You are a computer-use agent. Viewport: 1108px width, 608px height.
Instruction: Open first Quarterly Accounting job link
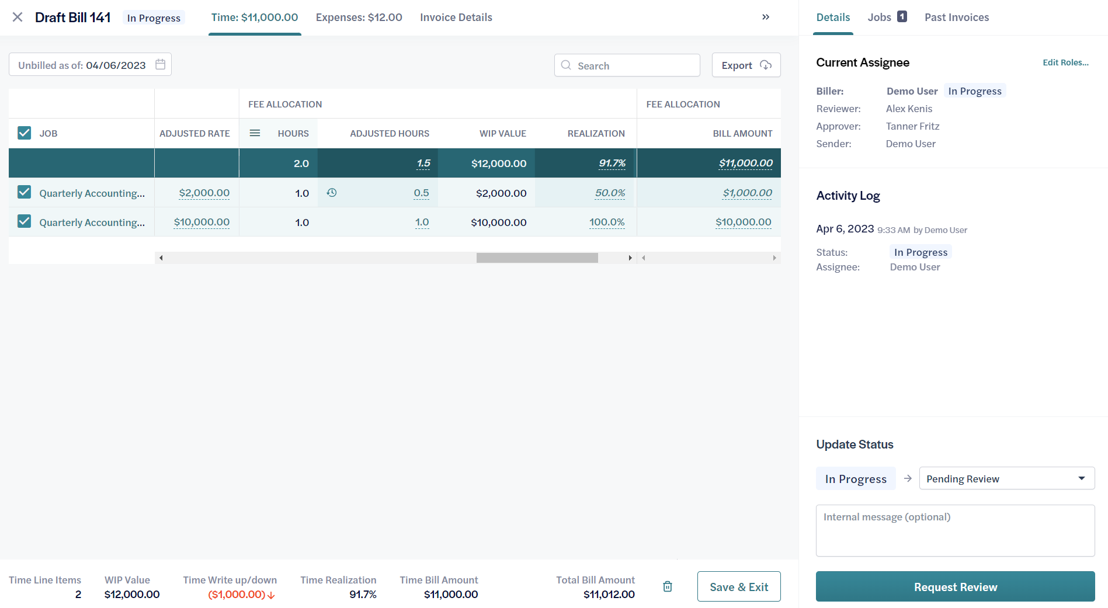coord(92,193)
